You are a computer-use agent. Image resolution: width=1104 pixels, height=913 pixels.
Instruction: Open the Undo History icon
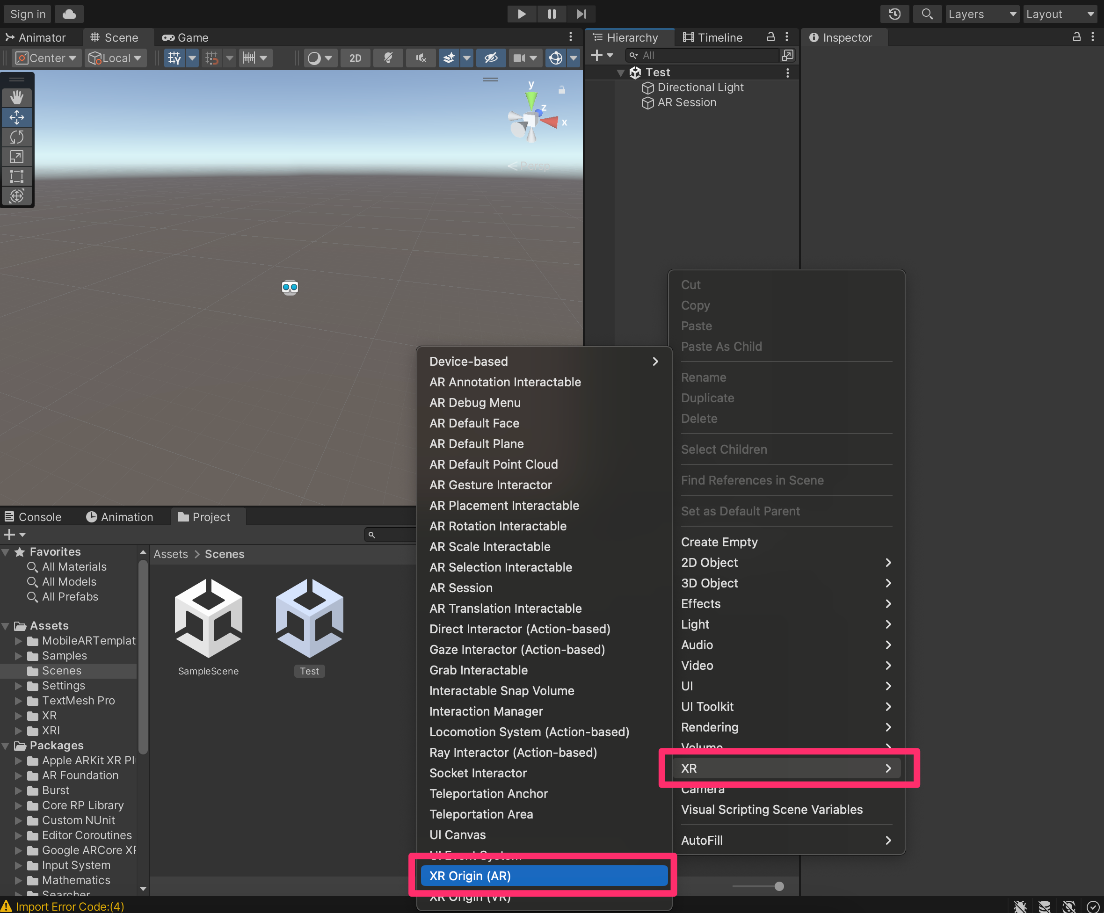point(894,14)
